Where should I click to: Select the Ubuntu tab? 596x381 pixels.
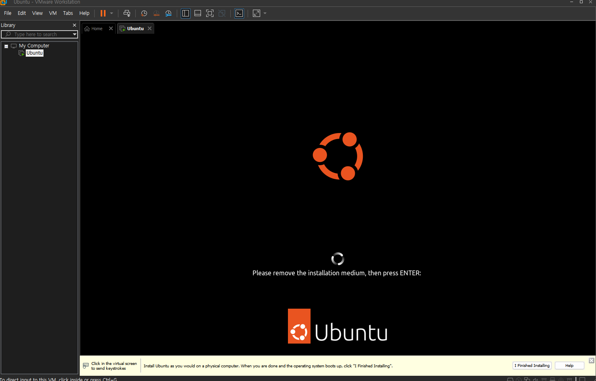pyautogui.click(x=135, y=29)
